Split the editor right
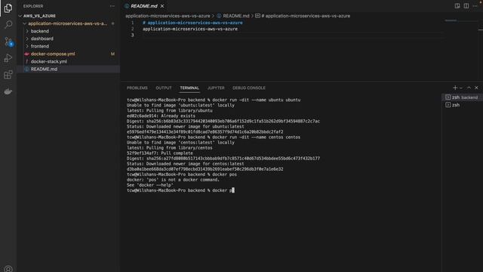 click(466, 6)
